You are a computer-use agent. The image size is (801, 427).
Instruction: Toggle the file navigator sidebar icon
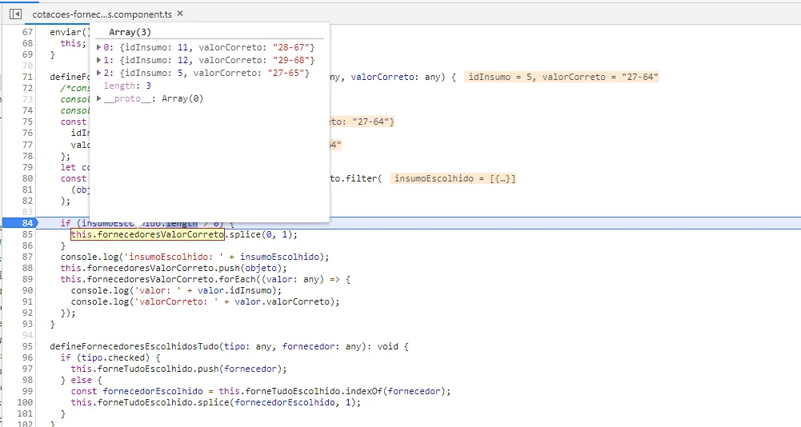click(15, 14)
